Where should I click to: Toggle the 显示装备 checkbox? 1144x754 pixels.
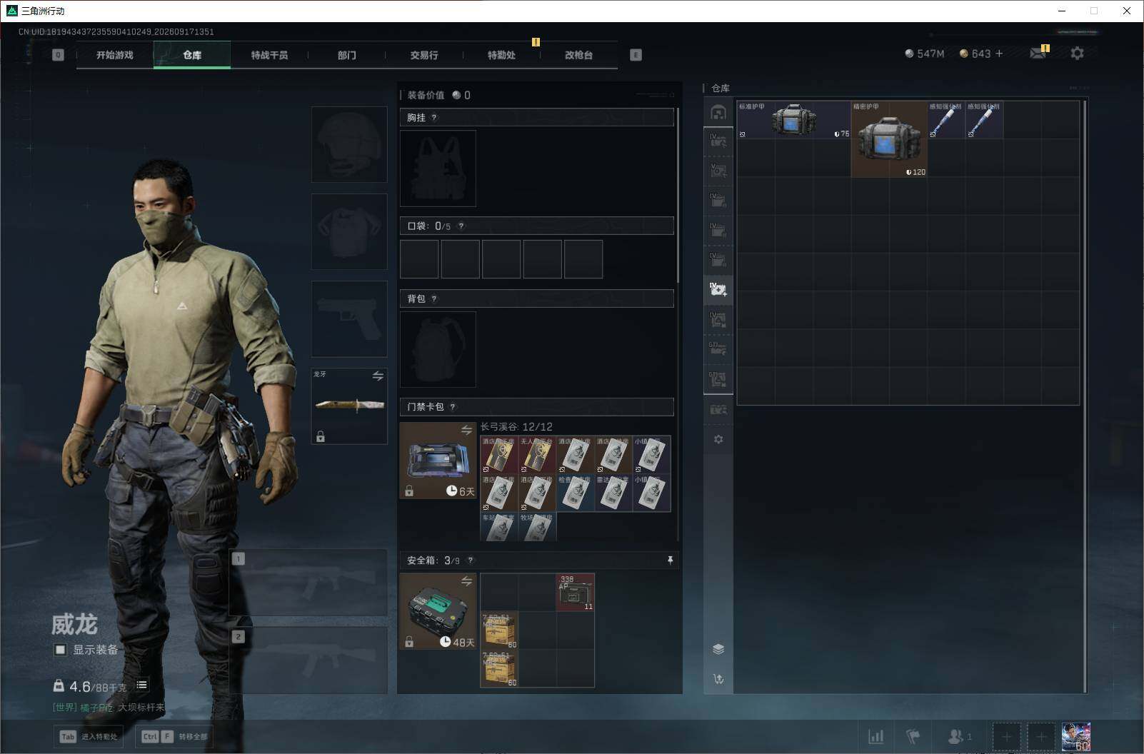[x=61, y=650]
